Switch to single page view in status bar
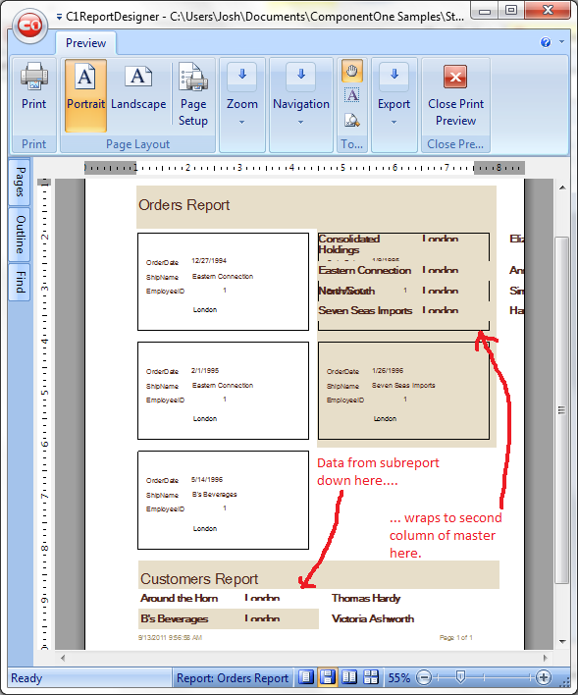 306,677
